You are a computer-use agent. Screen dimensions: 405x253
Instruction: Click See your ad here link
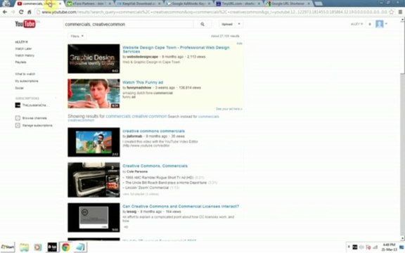point(229,109)
